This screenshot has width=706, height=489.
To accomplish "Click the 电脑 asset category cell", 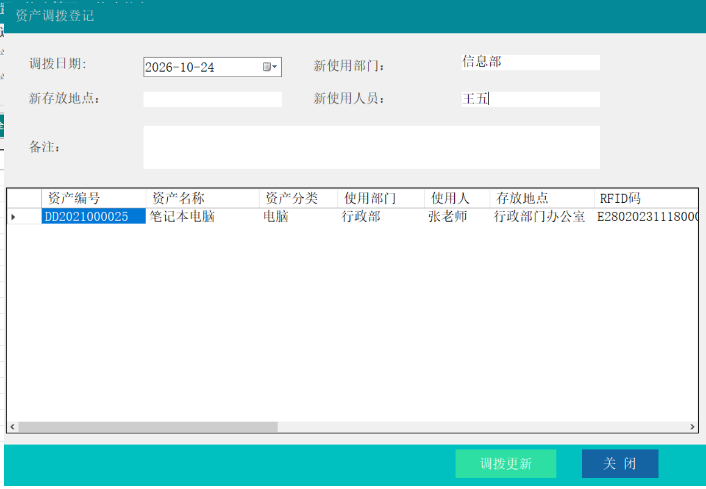I will 299,217.
